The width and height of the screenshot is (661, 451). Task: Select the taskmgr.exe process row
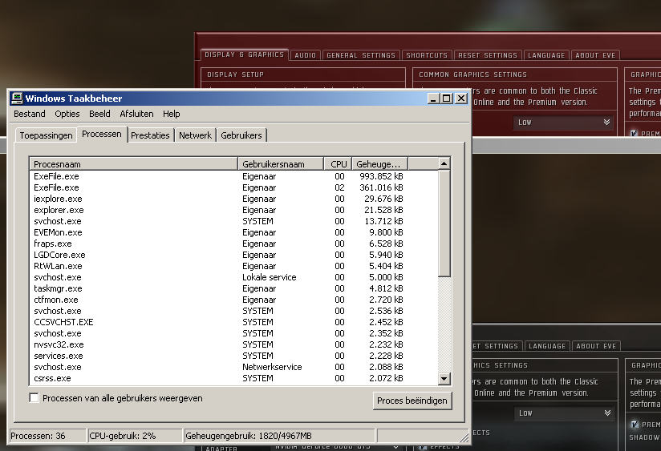[233, 288]
